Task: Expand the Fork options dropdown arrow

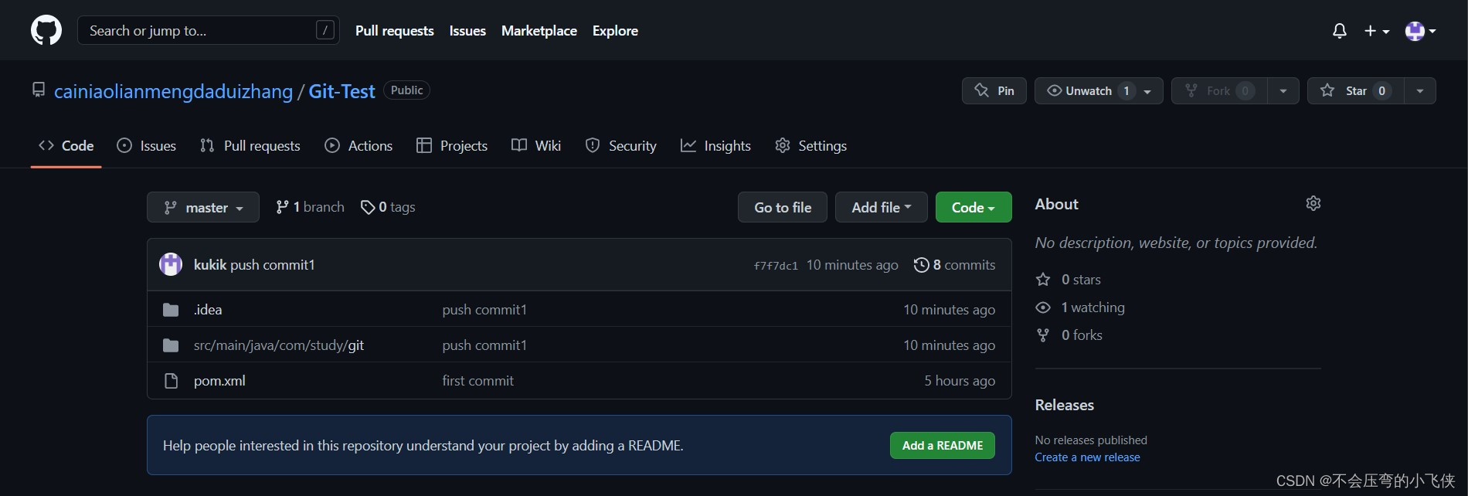Action: coord(1283,90)
